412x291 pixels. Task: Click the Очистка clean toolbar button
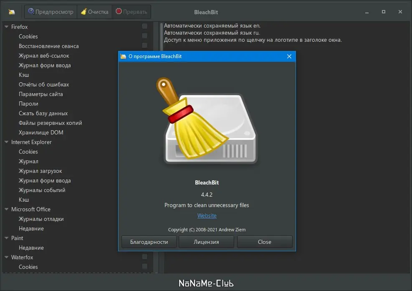(x=95, y=12)
